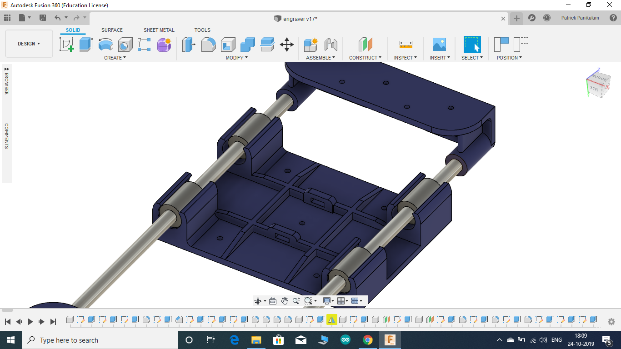Jump to timeline beginning
The image size is (621, 349).
pyautogui.click(x=8, y=322)
